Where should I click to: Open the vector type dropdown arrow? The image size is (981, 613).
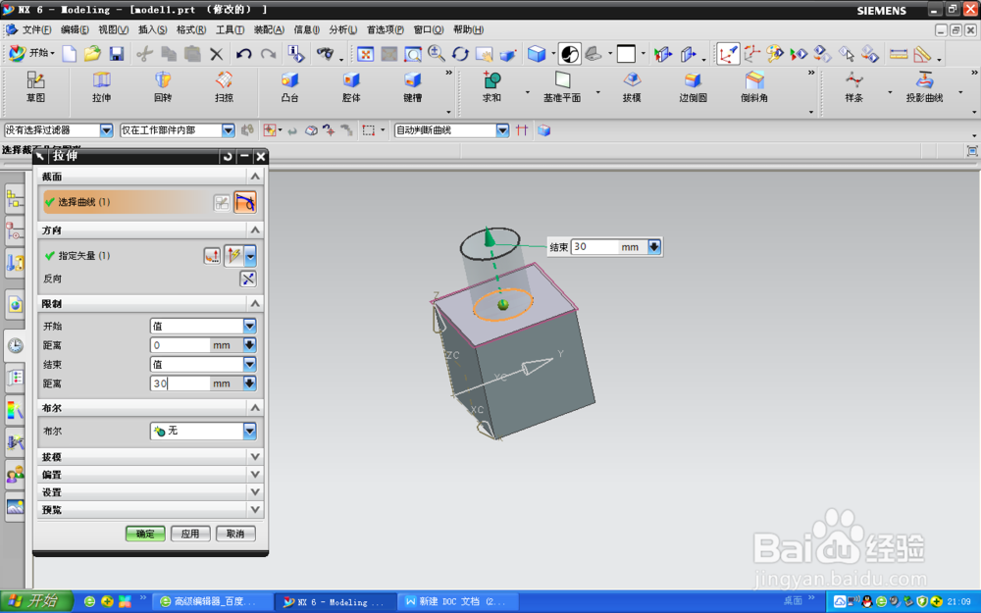(250, 255)
